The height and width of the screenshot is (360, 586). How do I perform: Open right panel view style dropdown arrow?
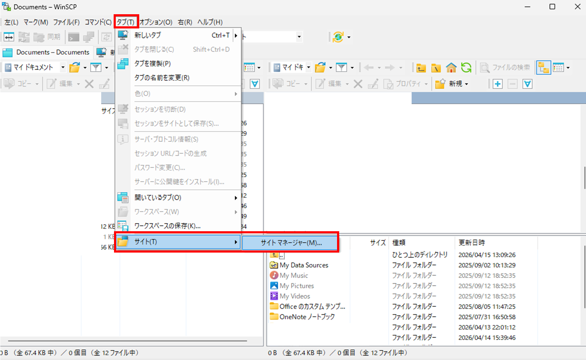click(568, 68)
